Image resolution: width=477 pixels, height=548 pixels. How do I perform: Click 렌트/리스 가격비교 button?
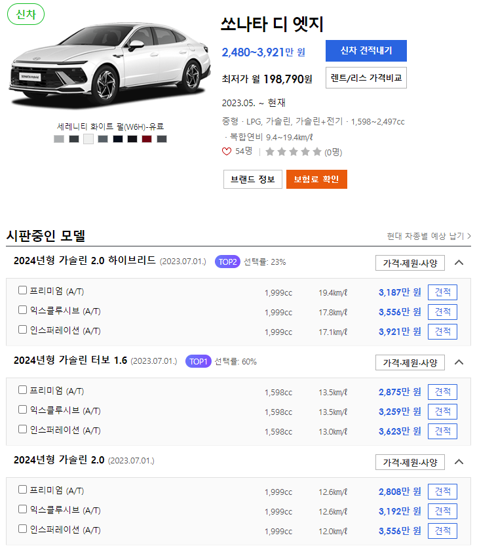366,77
